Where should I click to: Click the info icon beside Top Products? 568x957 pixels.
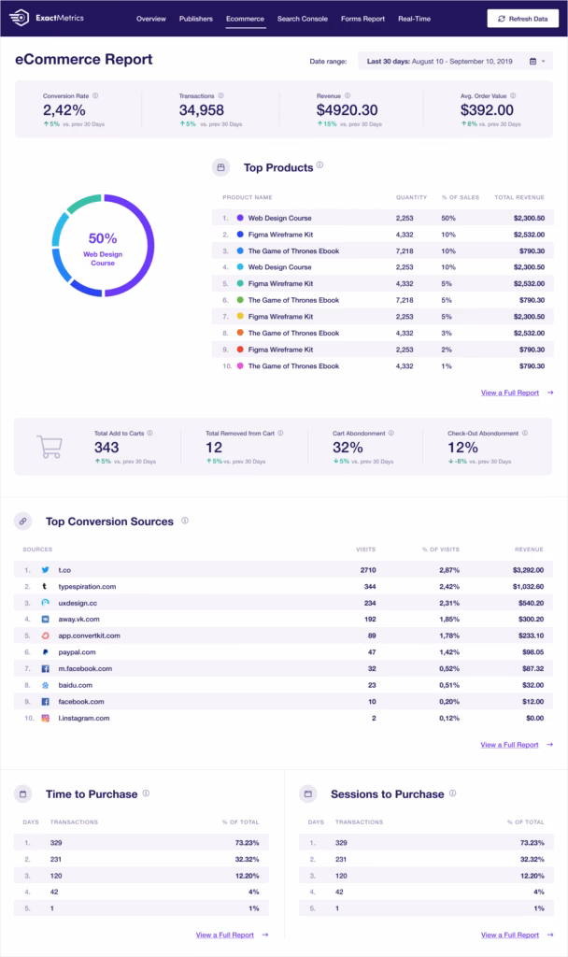[320, 165]
